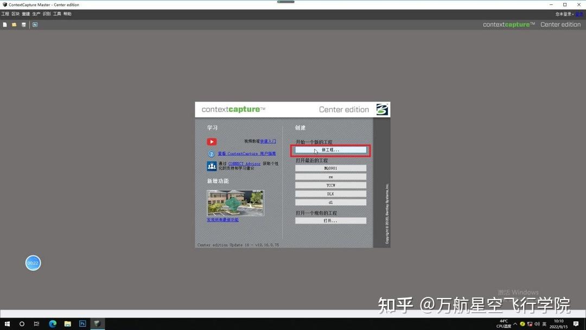Click the 新工程... button to start a project
586x330 pixels.
click(330, 149)
